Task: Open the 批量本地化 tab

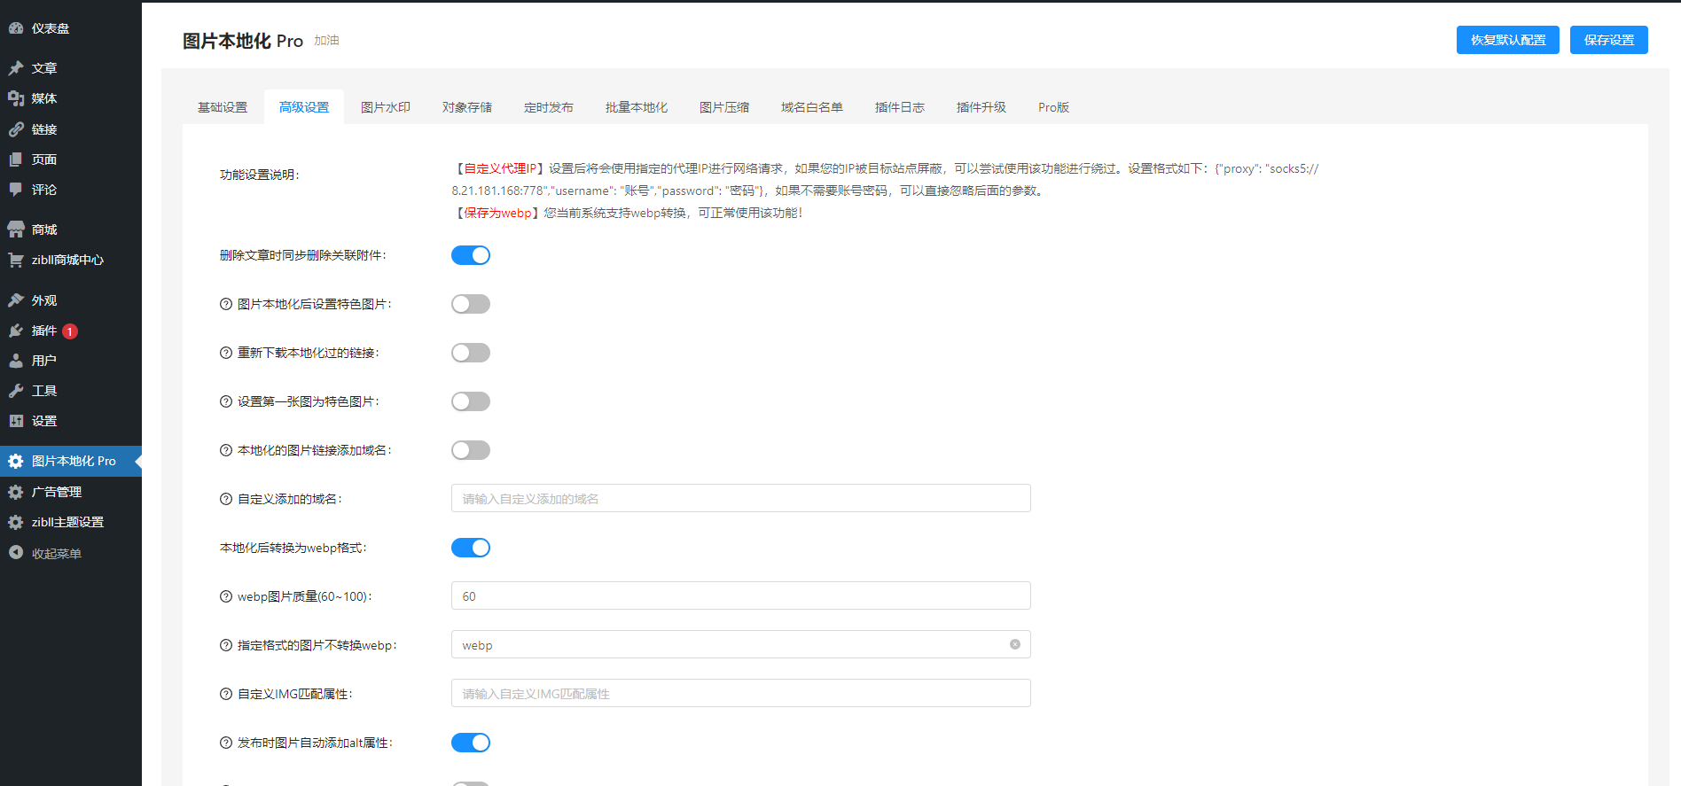Action: point(637,107)
